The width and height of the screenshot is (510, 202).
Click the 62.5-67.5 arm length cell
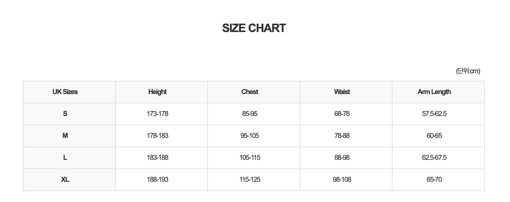pos(434,158)
